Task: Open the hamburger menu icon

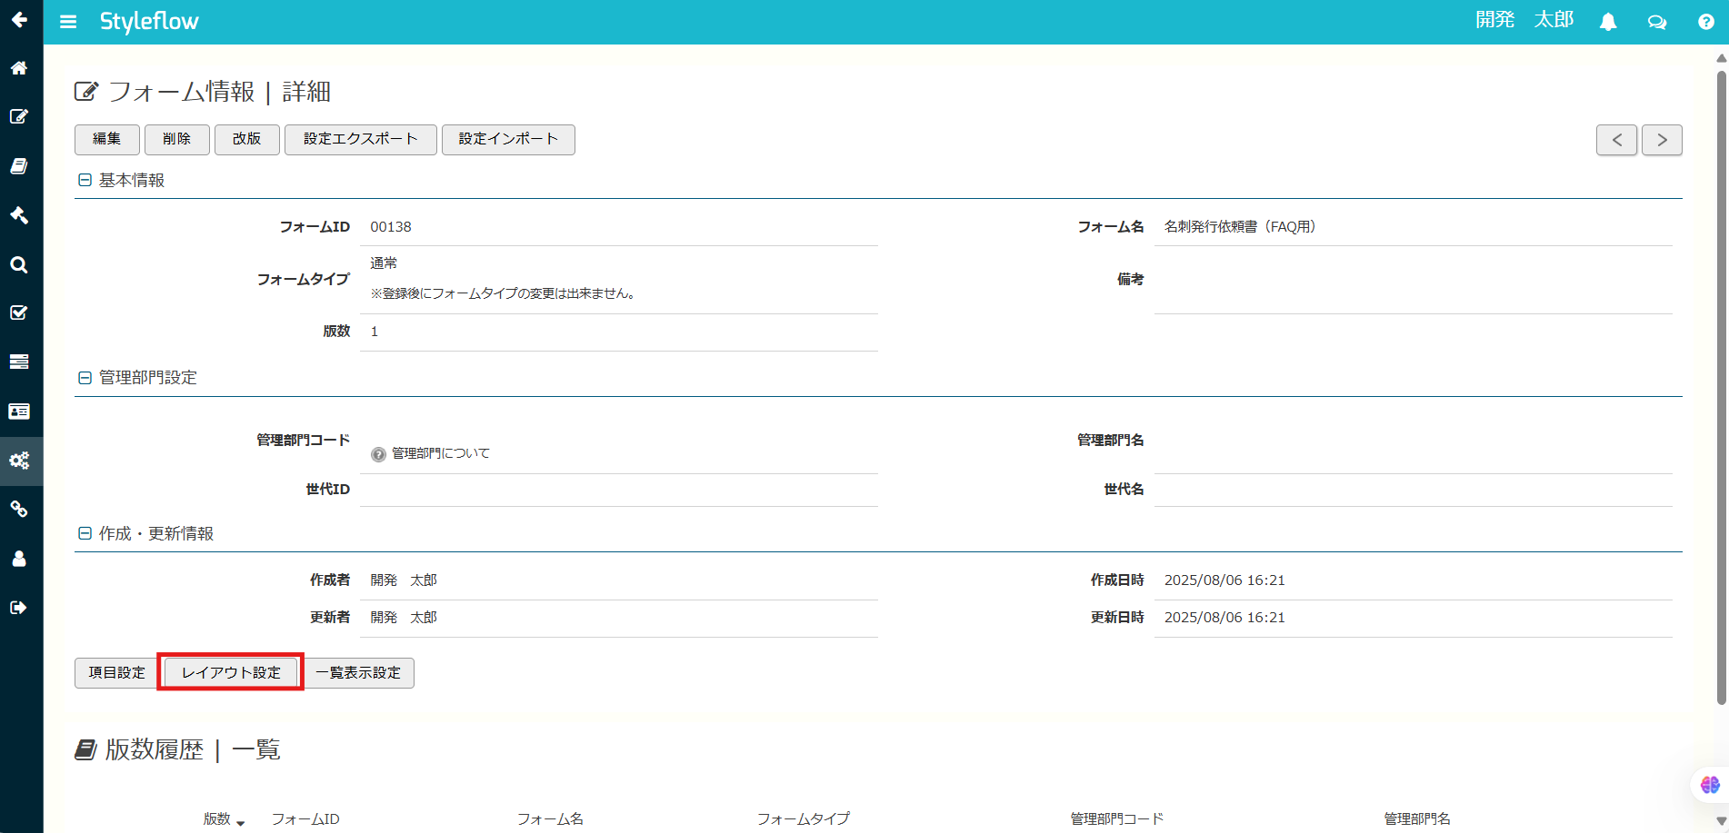Action: (68, 22)
